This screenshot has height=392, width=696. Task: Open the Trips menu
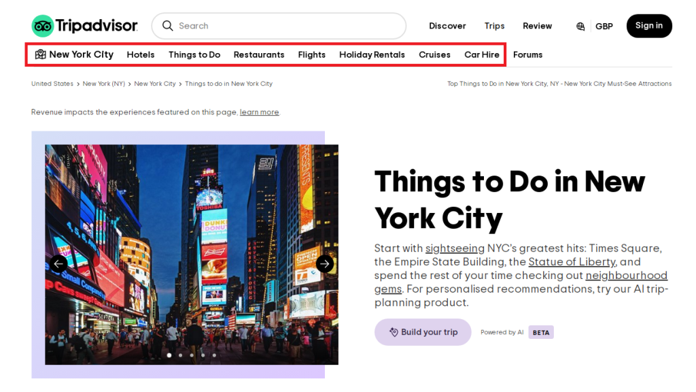point(495,26)
